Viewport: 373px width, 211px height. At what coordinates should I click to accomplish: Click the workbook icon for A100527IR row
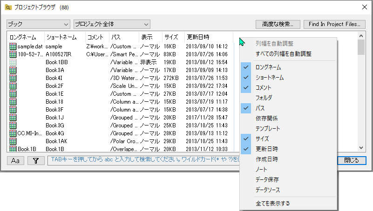tap(13, 54)
